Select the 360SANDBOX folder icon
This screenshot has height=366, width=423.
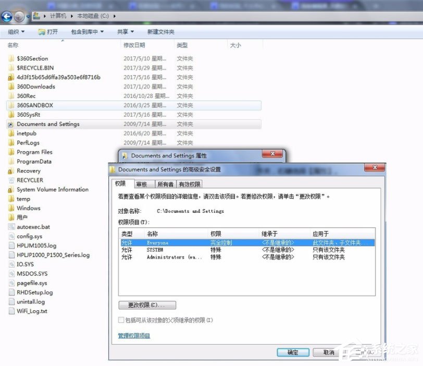[x=11, y=105]
